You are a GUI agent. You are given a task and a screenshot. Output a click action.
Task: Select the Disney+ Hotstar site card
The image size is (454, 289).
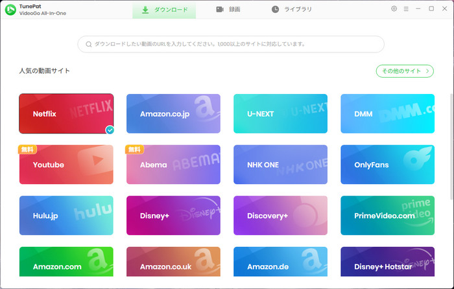[x=388, y=262]
